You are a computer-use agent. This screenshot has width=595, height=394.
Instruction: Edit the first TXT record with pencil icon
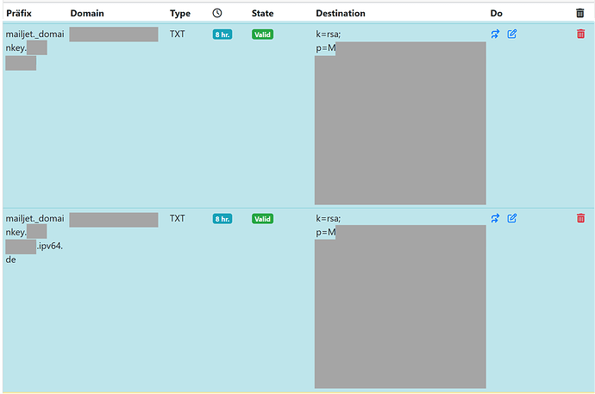511,34
